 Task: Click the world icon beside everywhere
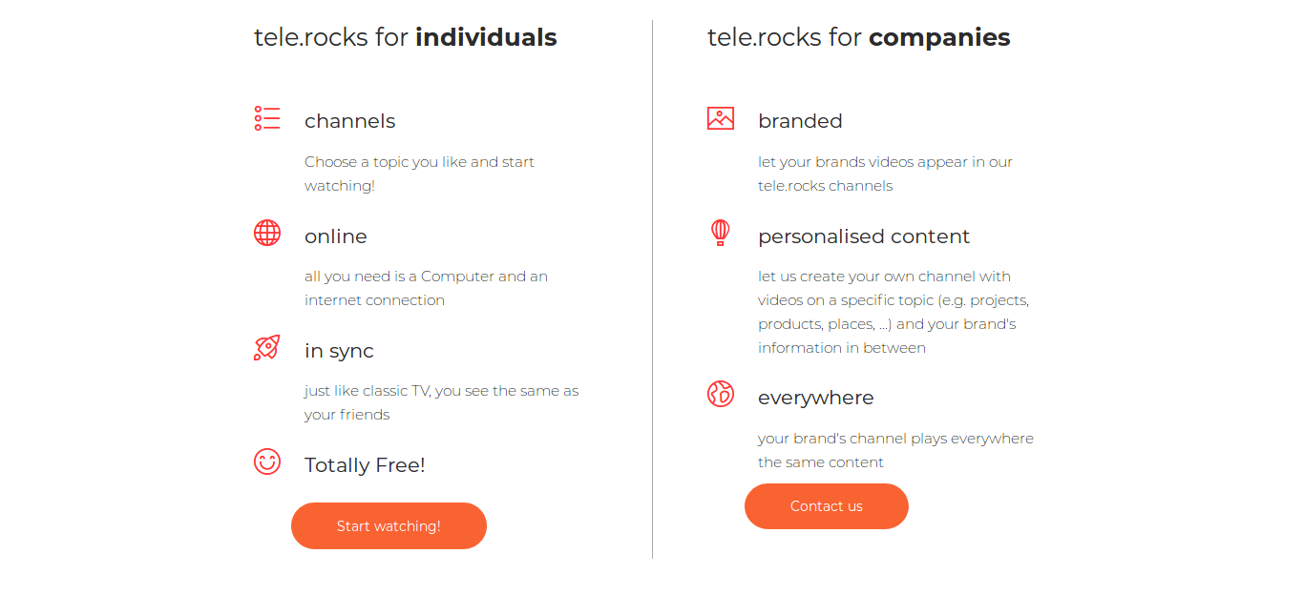coord(721,394)
